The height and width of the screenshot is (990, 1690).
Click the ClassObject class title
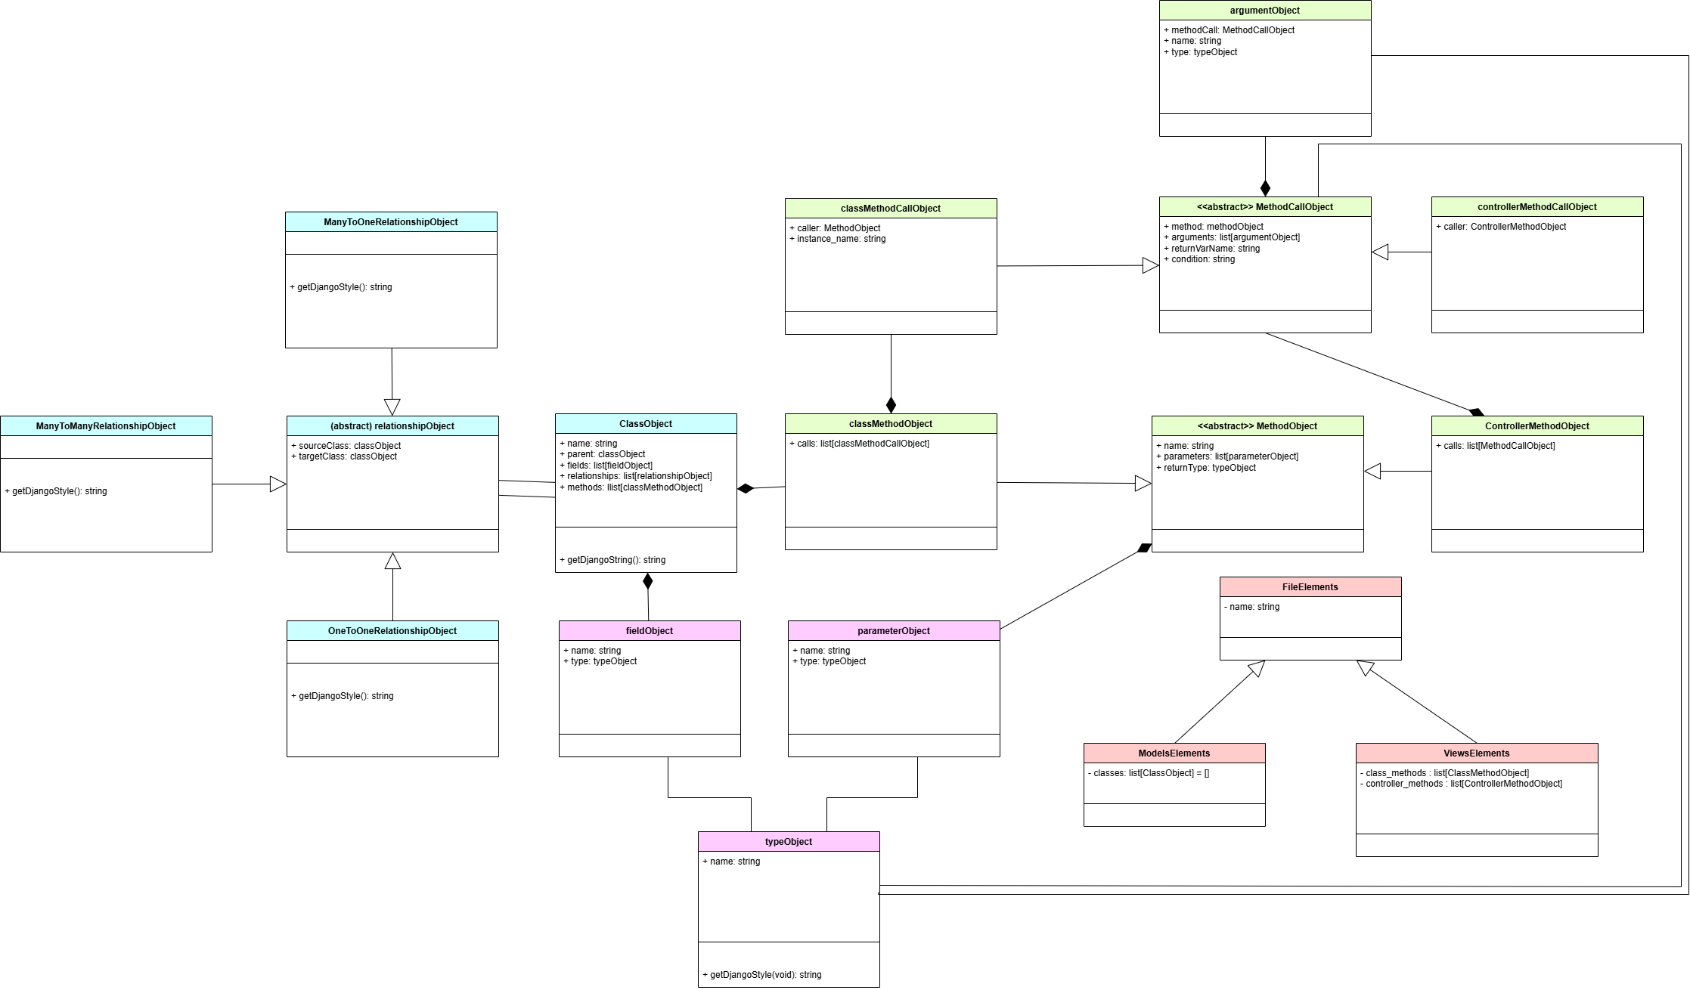point(645,424)
